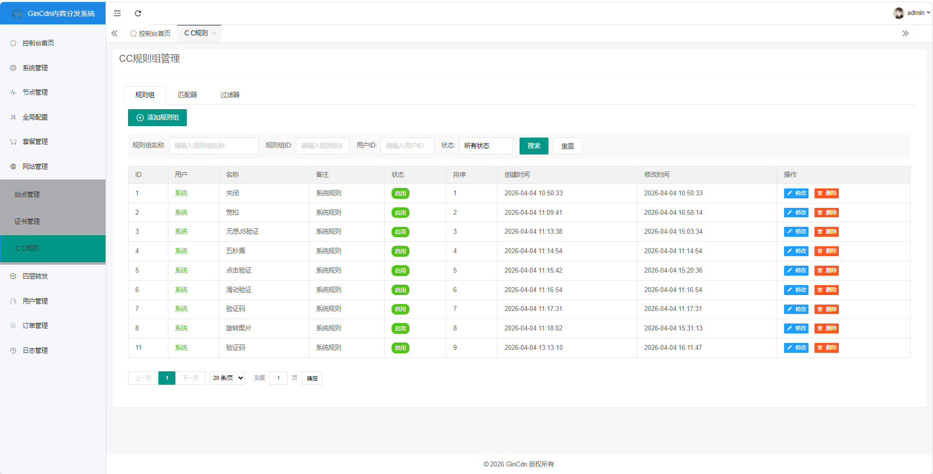Focus the 规则组名称 input field
Image resolution: width=933 pixels, height=474 pixels.
[214, 146]
